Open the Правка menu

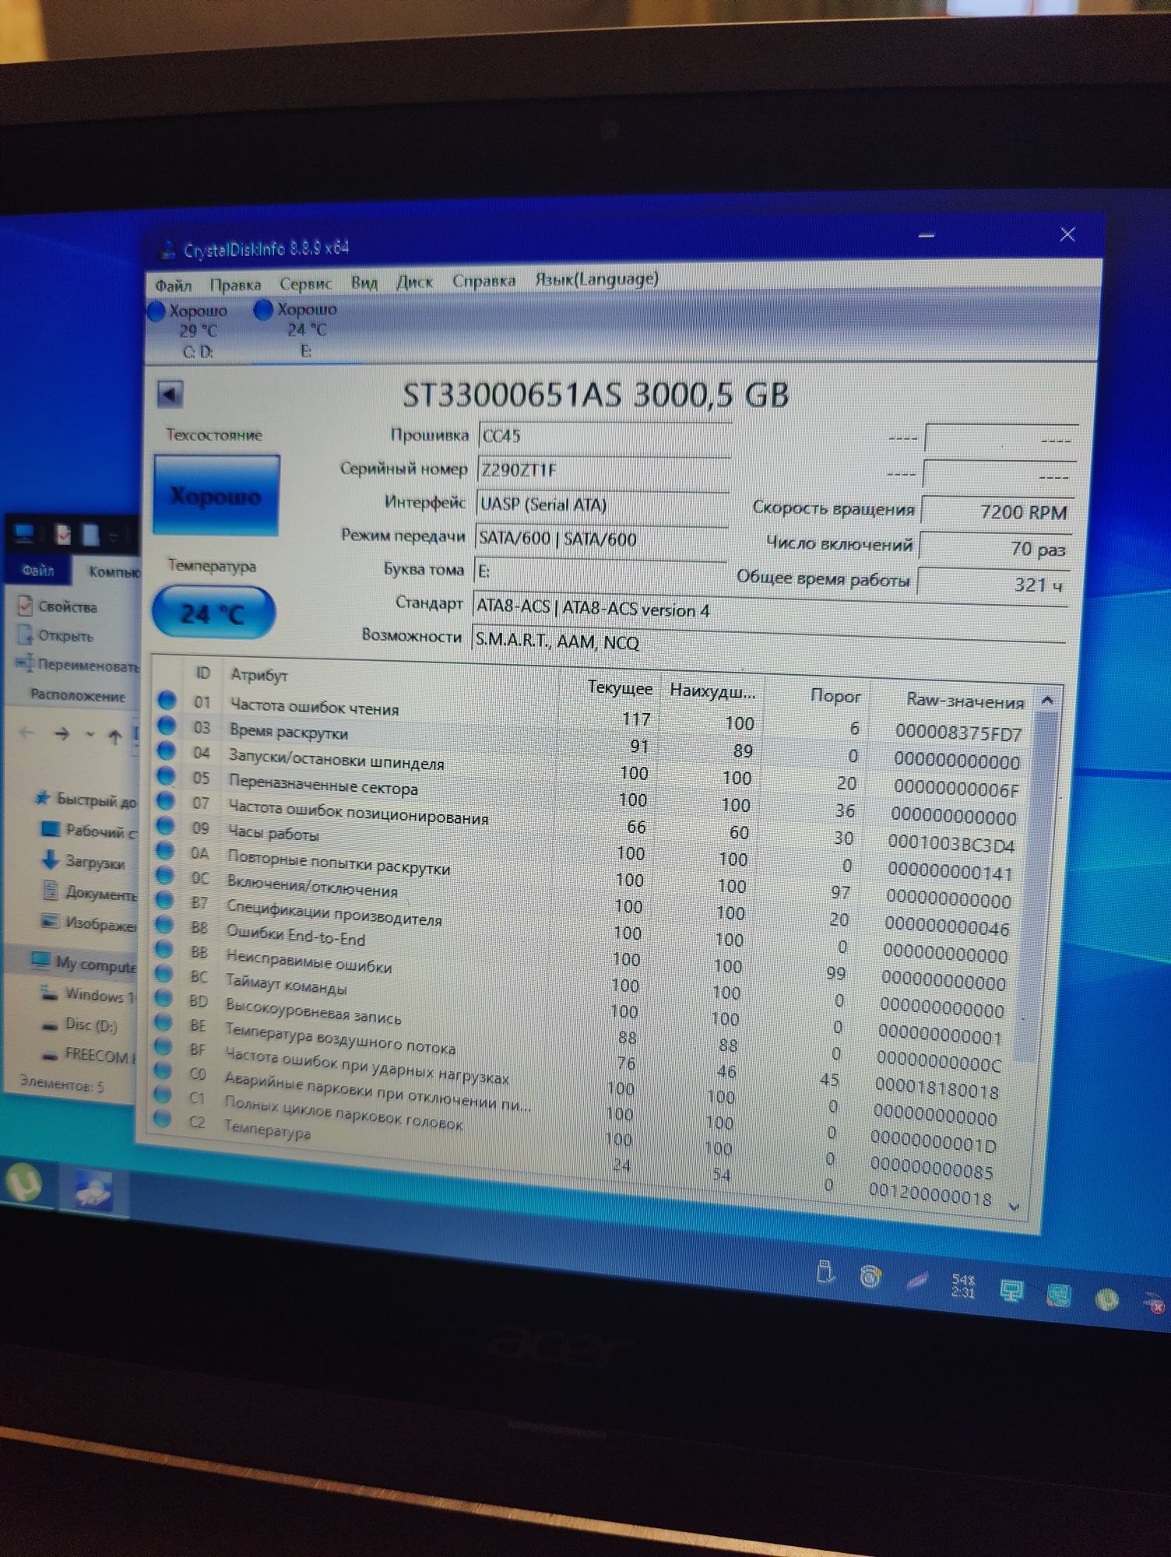[235, 284]
